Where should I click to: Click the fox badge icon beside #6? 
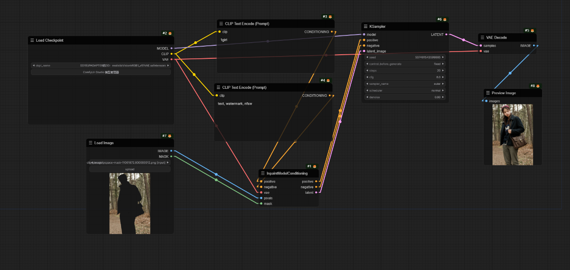pyautogui.click(x=445, y=20)
